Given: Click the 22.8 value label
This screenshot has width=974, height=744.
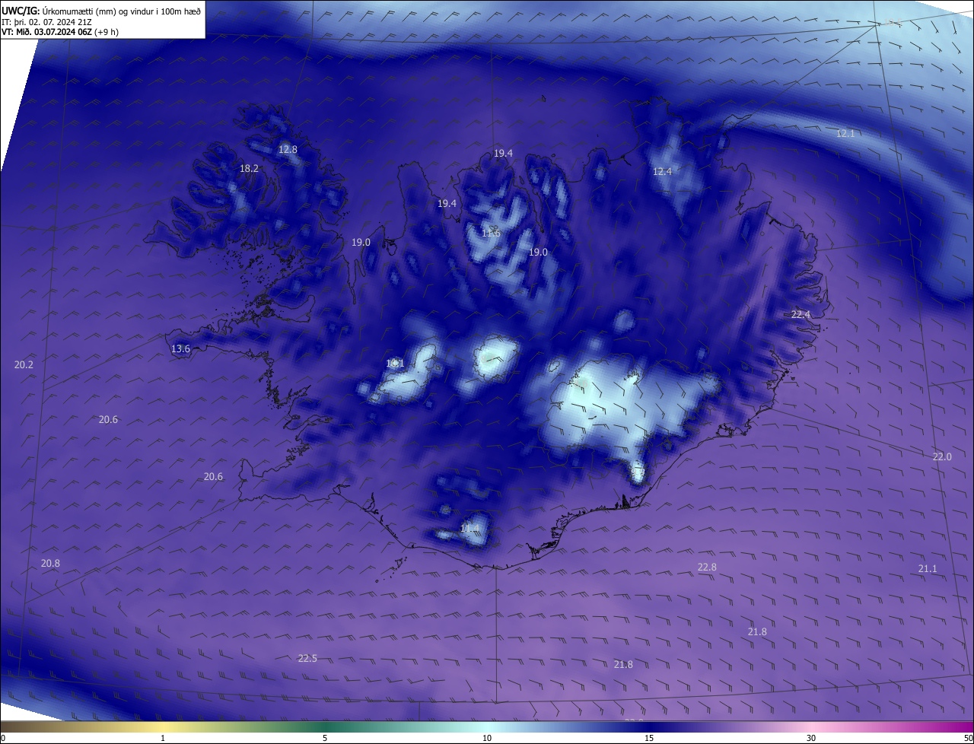Looking at the screenshot, I should click(707, 567).
